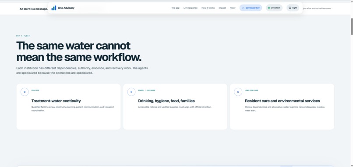This screenshot has width=353, height=167.
Task: Click the circle theme icon beside Light
Action: pos(290,8)
